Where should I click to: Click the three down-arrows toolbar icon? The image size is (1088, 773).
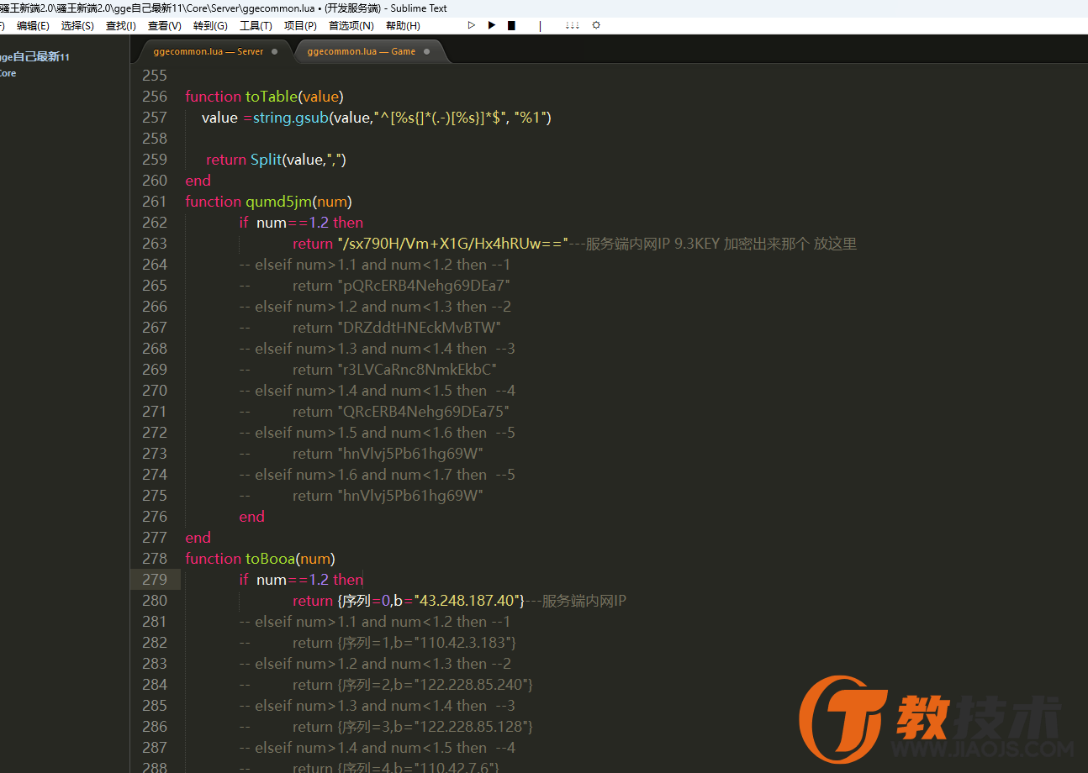click(572, 25)
